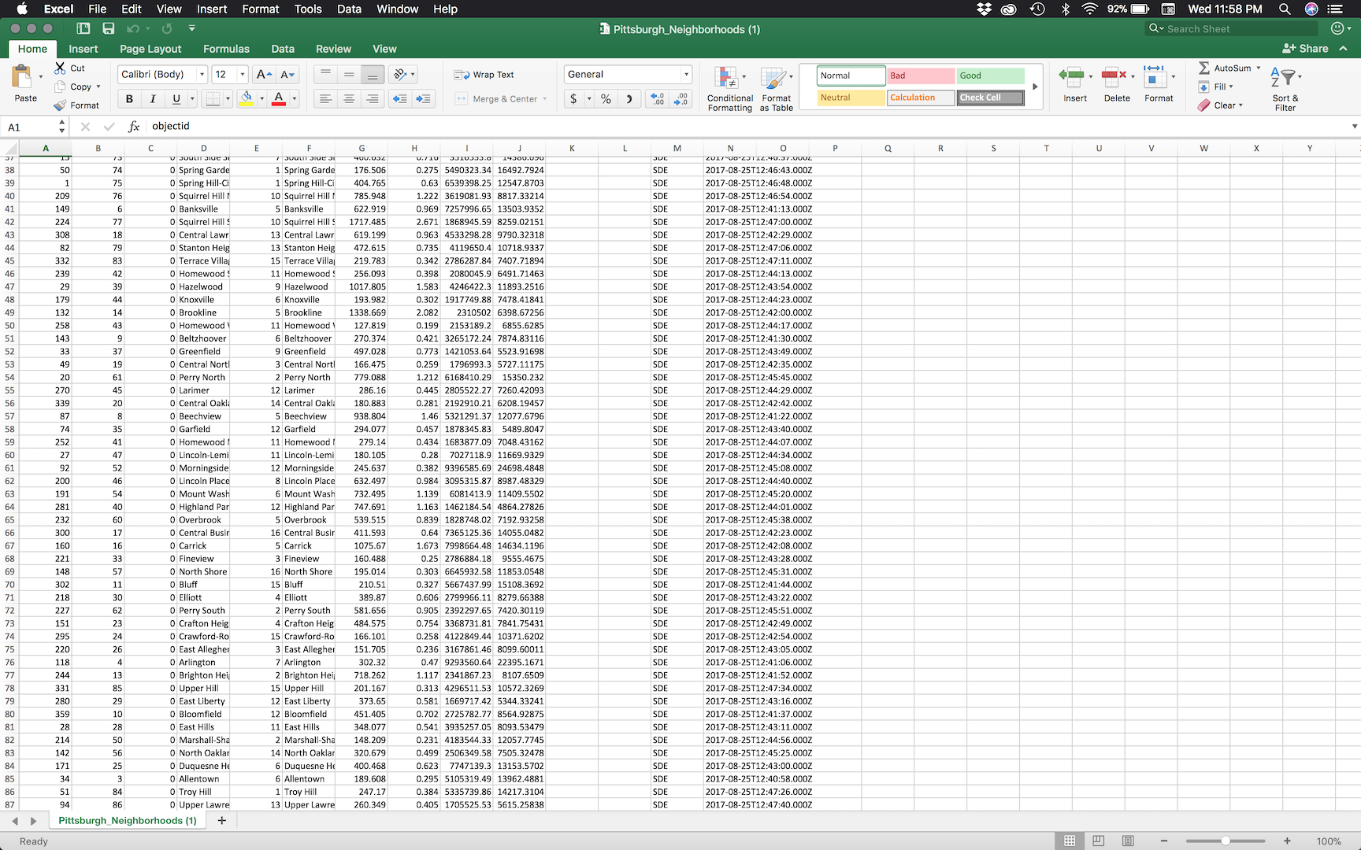Switch to the Formulas ribbon tab
Viewport: 1361px width, 850px height.
[226, 49]
